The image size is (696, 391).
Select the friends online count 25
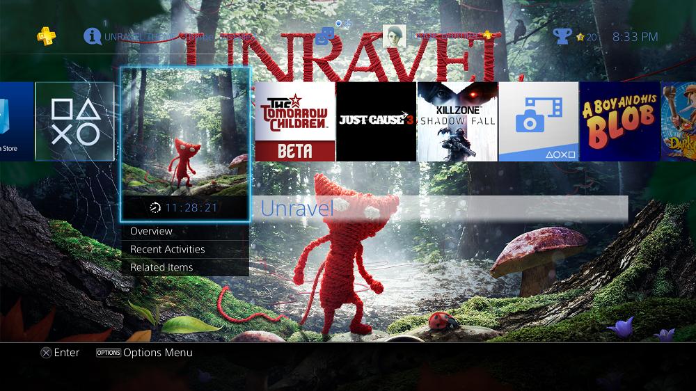click(x=344, y=23)
